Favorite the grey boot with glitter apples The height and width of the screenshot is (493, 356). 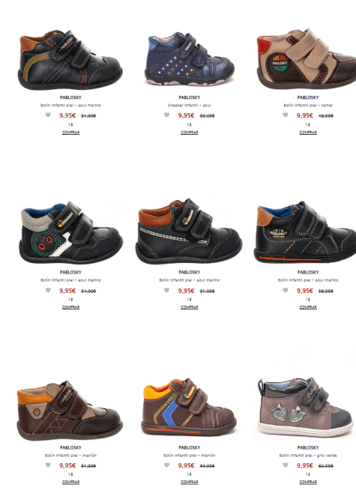tap(286, 465)
